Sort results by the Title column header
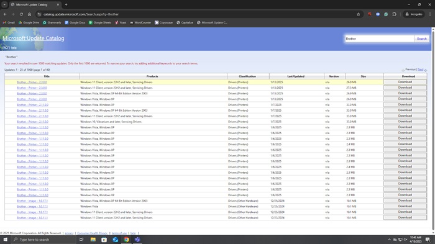435x244 pixels. tap(47, 76)
